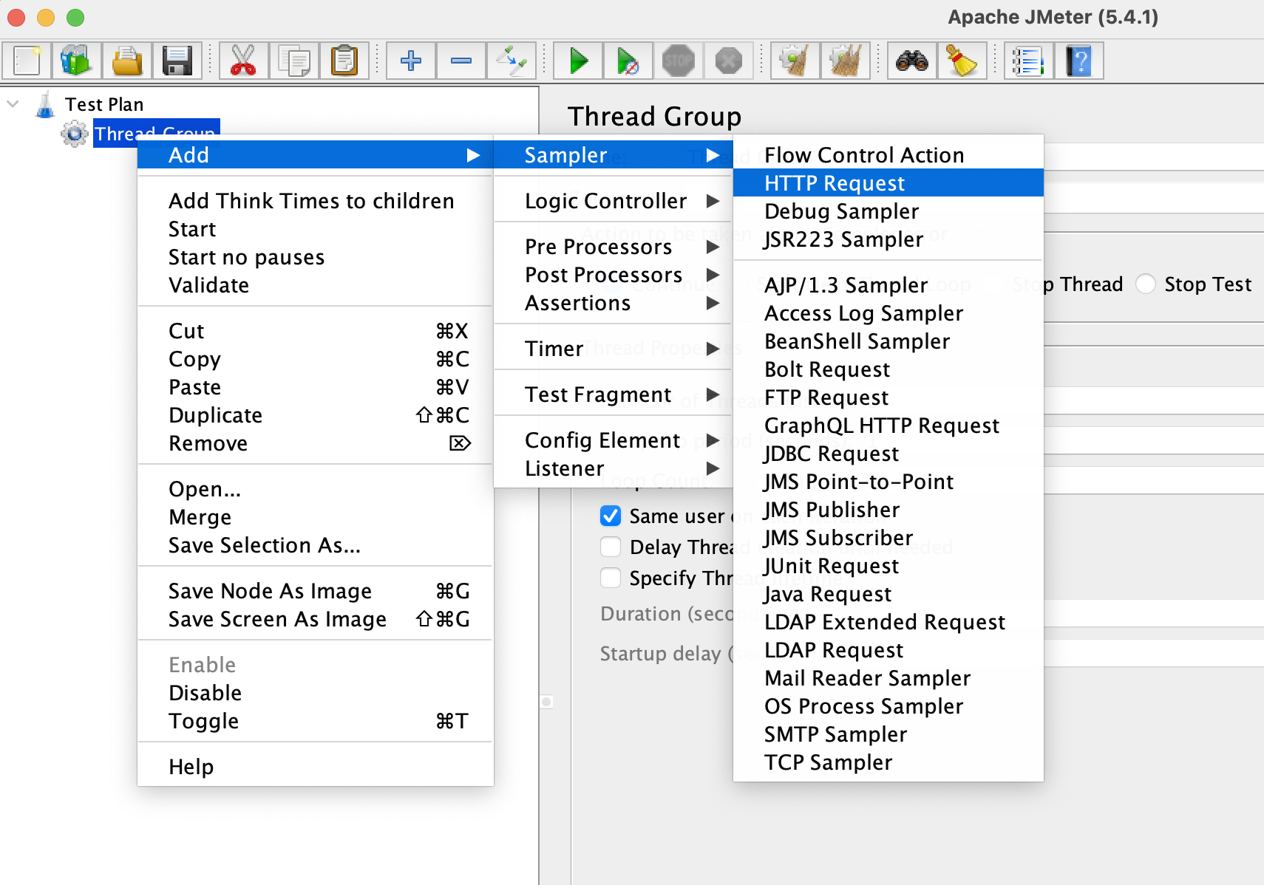Screen dimensions: 1264x885
Task: Click Help at menu bottom
Action: (x=316, y=767)
